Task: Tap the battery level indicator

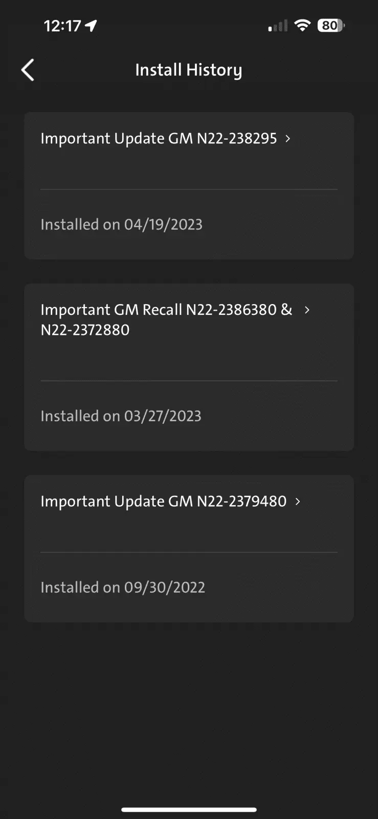Action: tap(331, 25)
